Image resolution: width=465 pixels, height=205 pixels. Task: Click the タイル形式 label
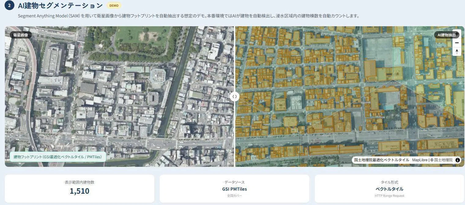[x=389, y=182]
